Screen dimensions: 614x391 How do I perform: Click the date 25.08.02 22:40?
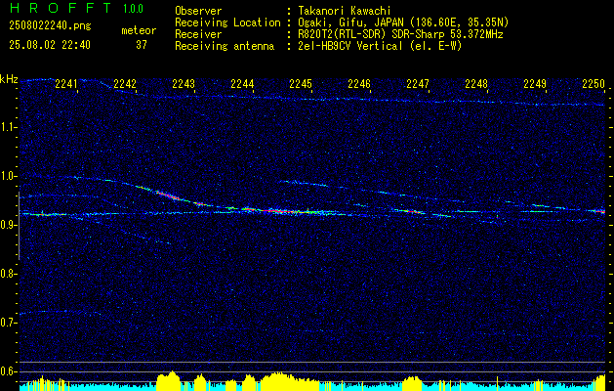pos(50,45)
